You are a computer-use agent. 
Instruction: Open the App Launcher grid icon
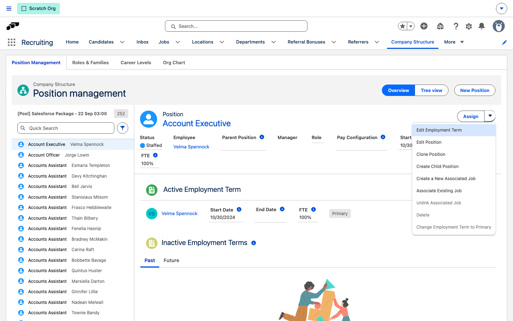(11, 42)
